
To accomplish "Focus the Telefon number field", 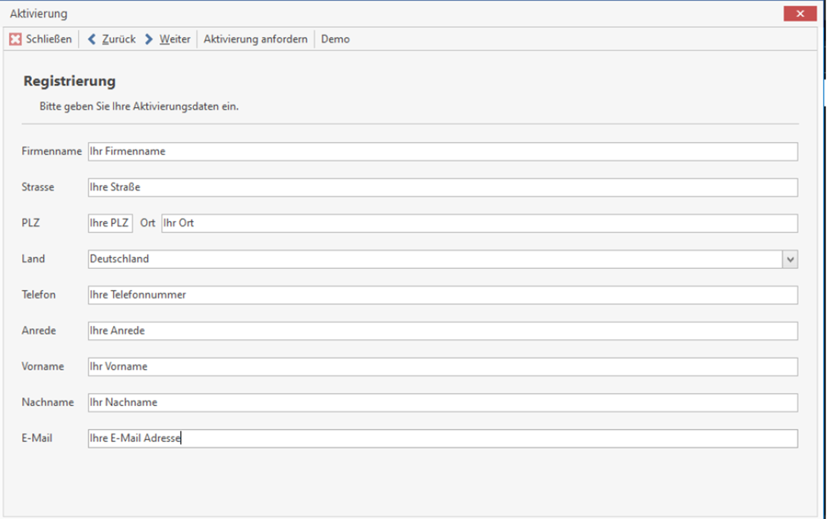I will pos(442,295).
